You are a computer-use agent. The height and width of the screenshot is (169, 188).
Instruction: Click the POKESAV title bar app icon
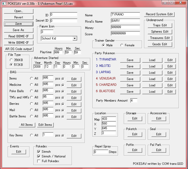coord(4,4)
